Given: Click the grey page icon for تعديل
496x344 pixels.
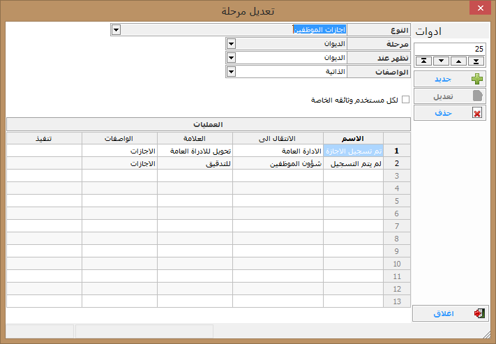Looking at the screenshot, I should pos(477,96).
